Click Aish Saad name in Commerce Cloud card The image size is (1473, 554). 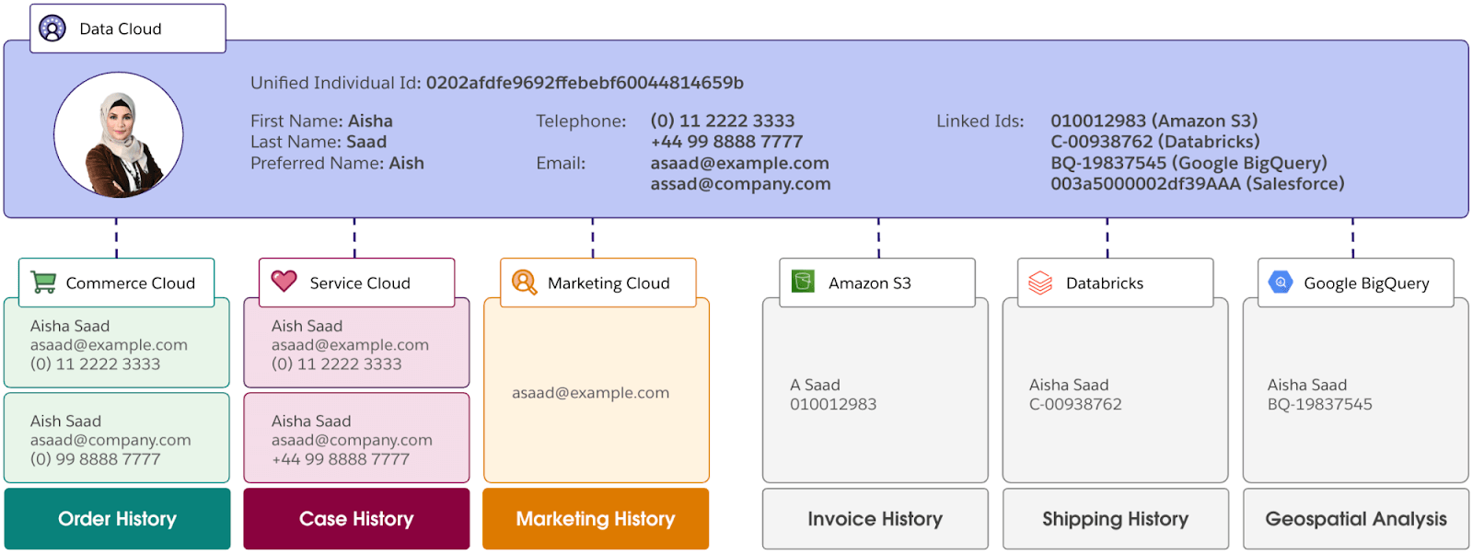click(x=65, y=421)
